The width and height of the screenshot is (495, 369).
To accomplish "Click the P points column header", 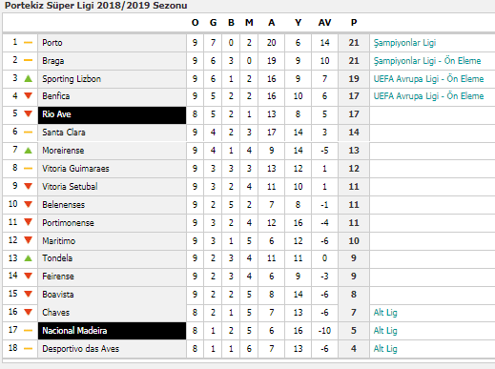I will pyautogui.click(x=354, y=23).
